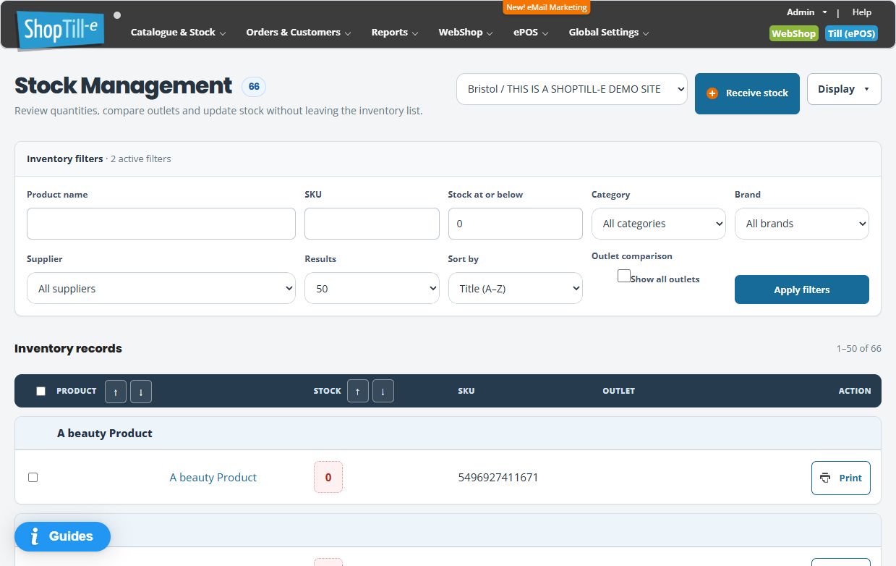Click the Product name input field
Viewport: 896px width, 566px height.
tap(161, 224)
